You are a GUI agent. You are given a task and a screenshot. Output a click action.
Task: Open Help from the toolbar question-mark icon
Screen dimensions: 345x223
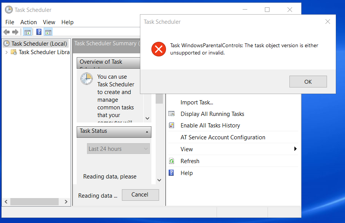point(39,32)
